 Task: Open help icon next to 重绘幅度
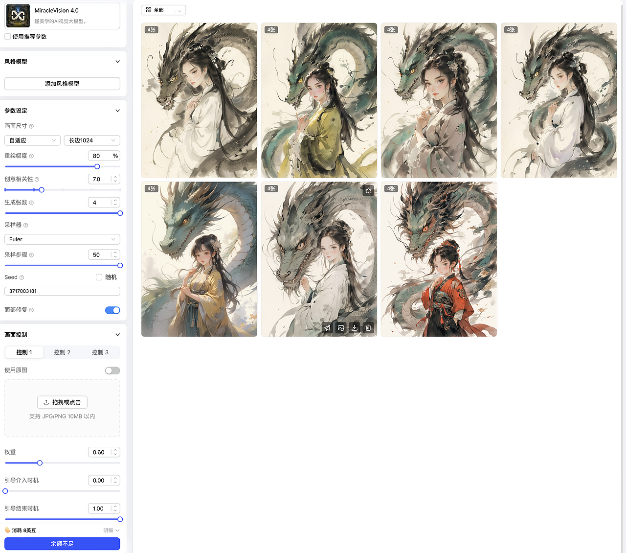[31, 156]
